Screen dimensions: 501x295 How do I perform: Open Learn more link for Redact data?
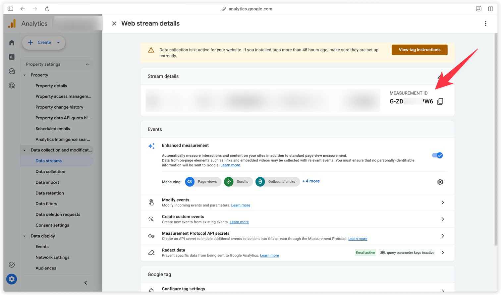[269, 256]
